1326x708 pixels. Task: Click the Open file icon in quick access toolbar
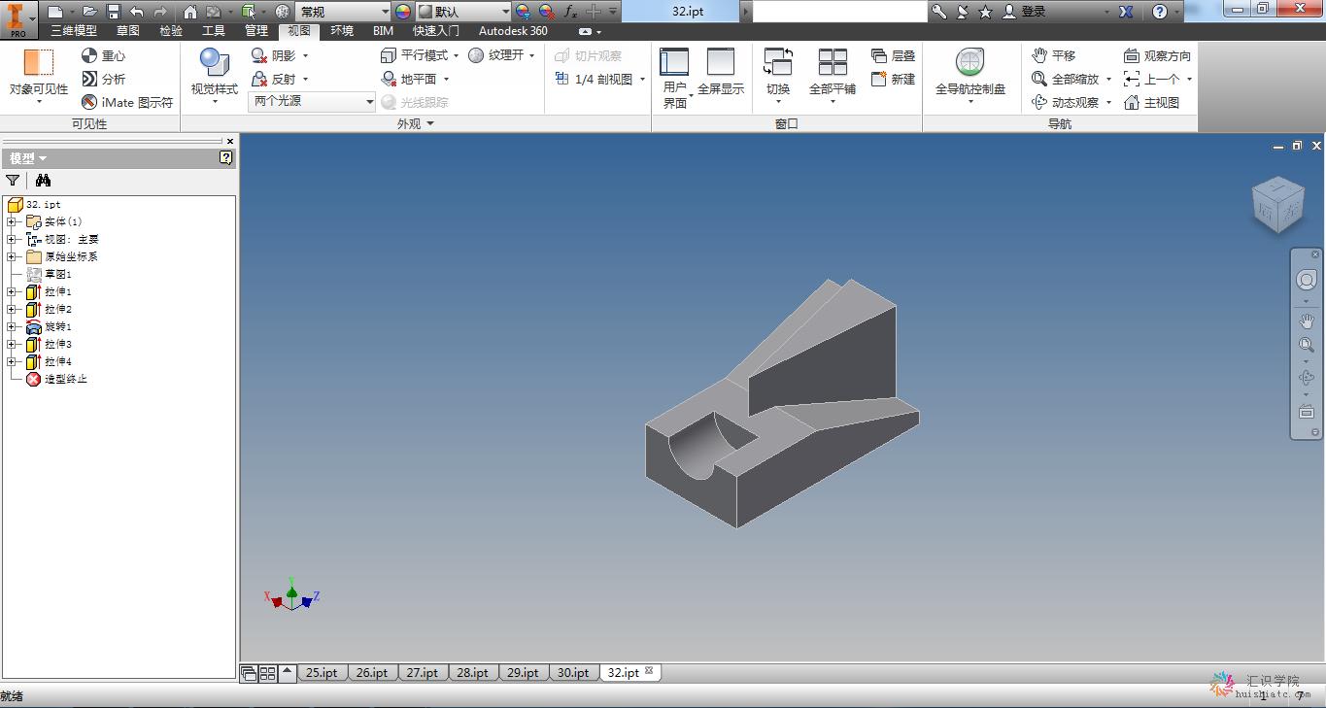click(x=89, y=12)
